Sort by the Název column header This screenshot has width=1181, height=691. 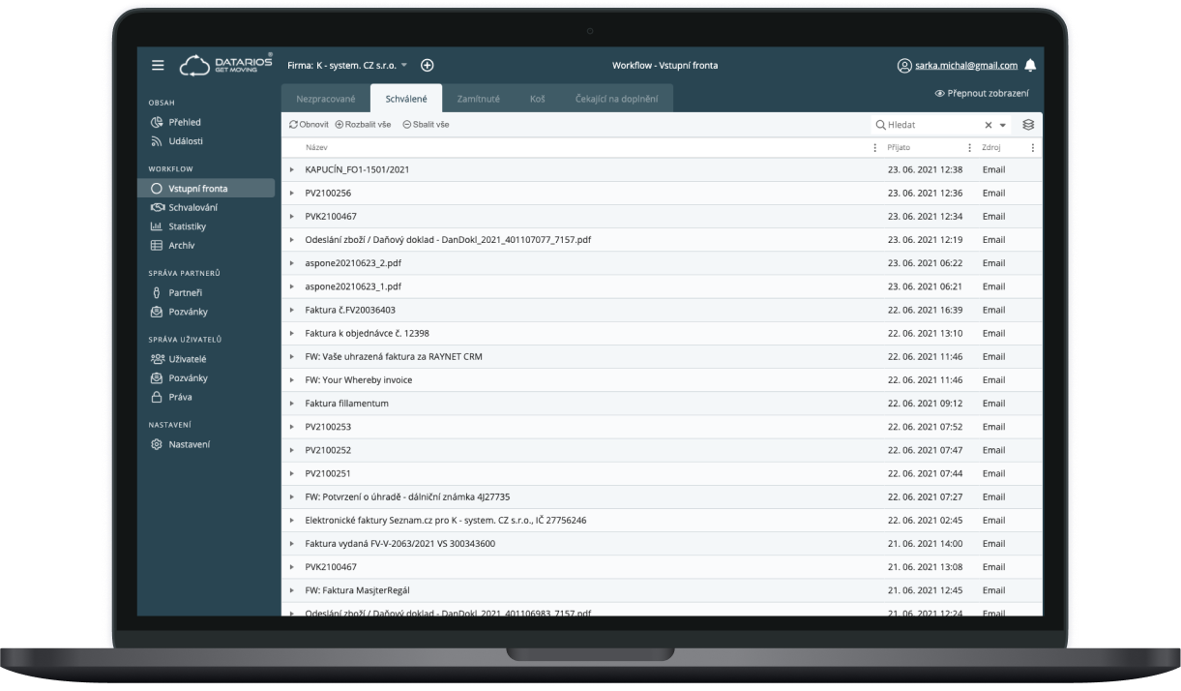[x=316, y=147]
